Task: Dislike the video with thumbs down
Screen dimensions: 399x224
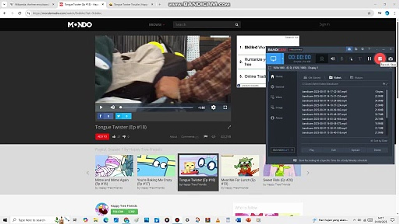Action: 124,137
